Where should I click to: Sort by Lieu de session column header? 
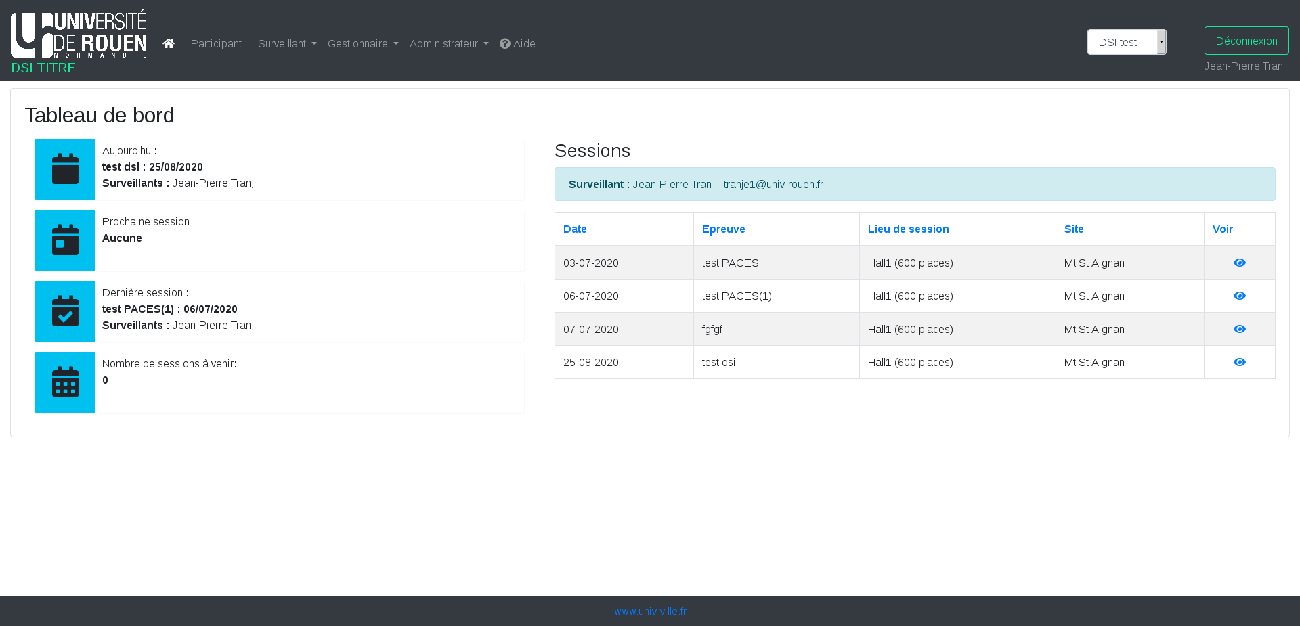pos(908,229)
